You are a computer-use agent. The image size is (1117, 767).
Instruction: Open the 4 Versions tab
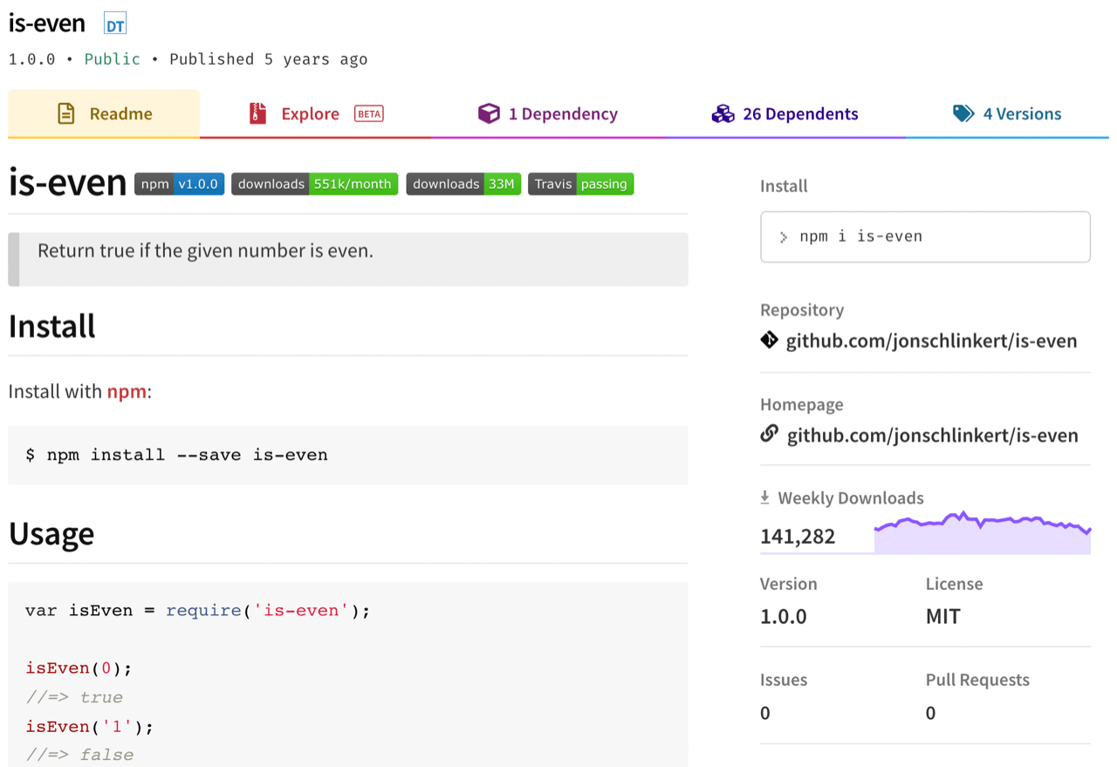(1021, 113)
